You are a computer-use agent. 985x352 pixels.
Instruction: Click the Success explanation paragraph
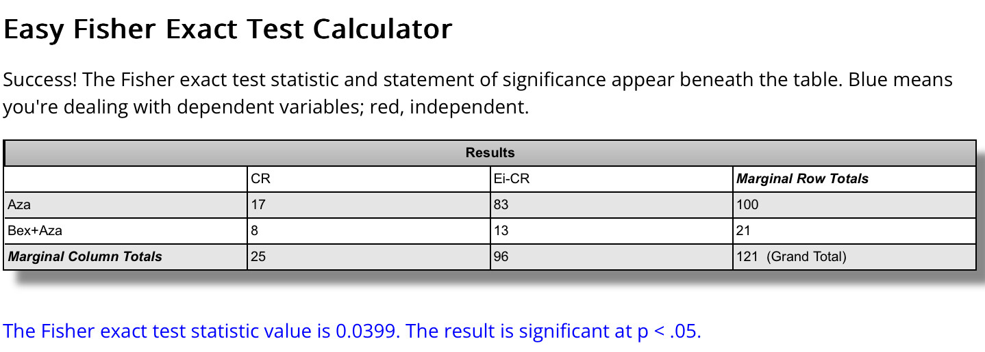[x=477, y=94]
